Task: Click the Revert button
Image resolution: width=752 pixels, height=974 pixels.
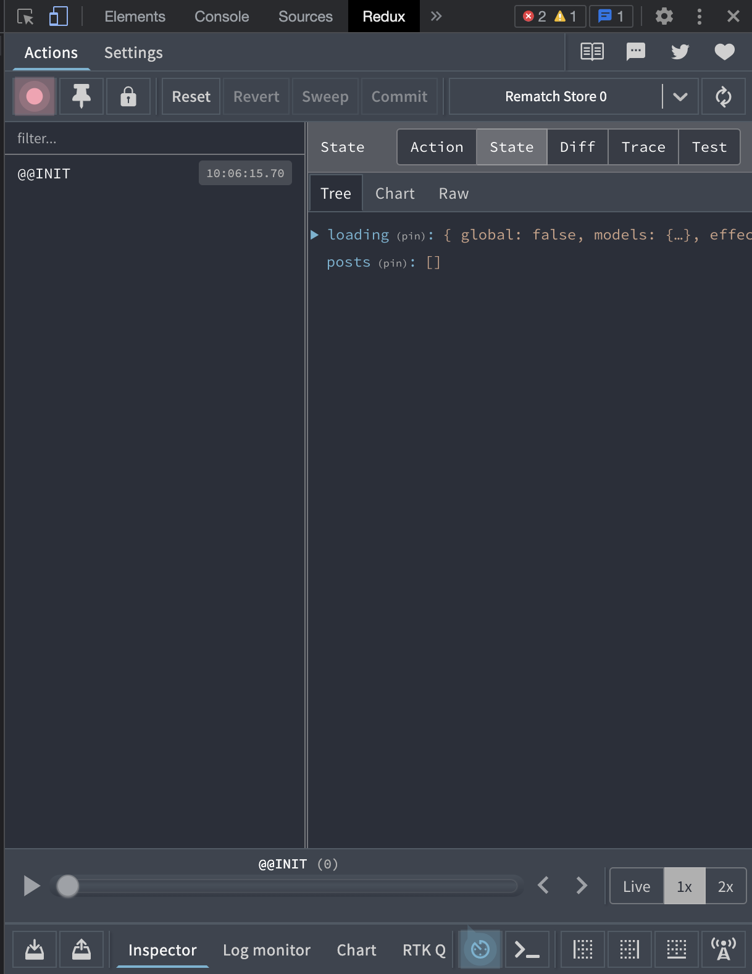Action: click(x=256, y=96)
